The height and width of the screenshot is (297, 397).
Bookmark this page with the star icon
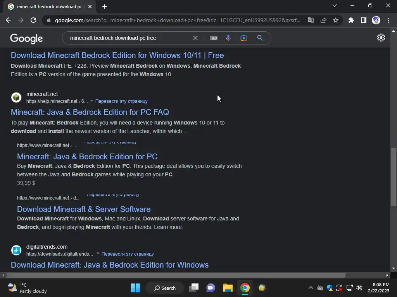coord(336,20)
